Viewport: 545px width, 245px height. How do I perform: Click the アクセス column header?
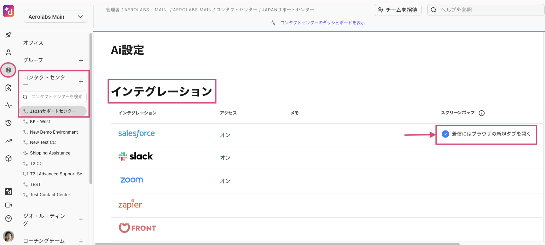(228, 113)
